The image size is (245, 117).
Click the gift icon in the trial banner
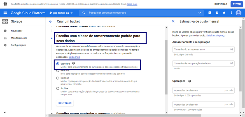5,4
